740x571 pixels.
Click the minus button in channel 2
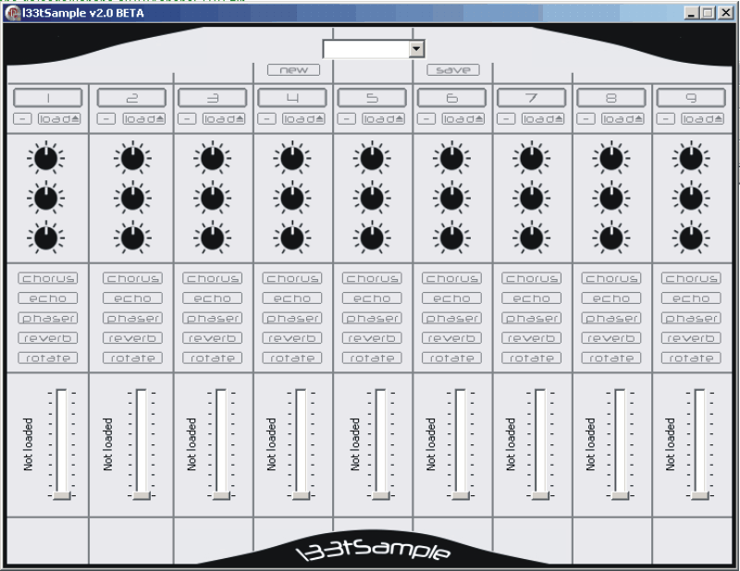(107, 118)
